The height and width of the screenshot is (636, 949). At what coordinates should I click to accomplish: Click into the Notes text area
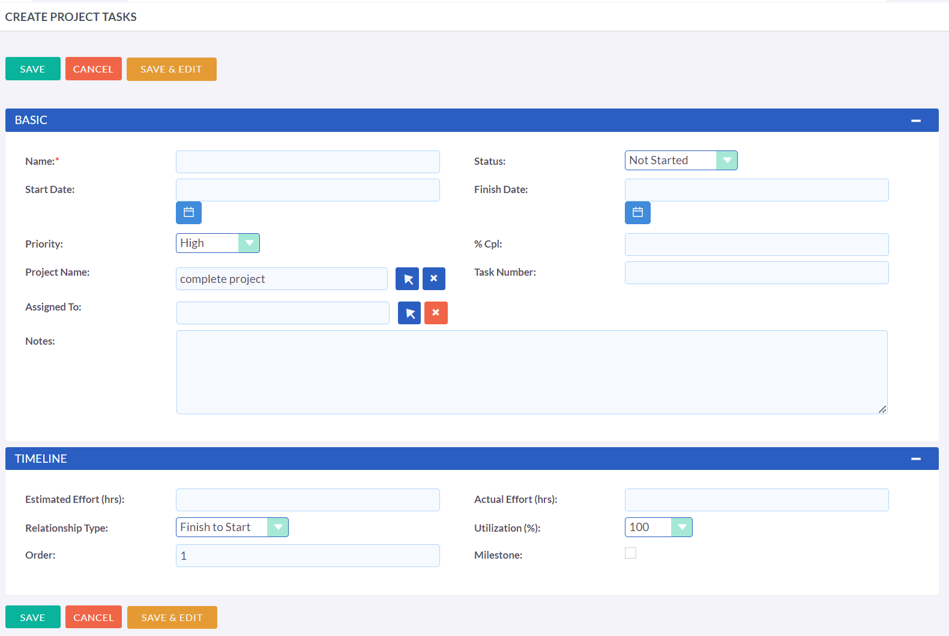(x=531, y=372)
